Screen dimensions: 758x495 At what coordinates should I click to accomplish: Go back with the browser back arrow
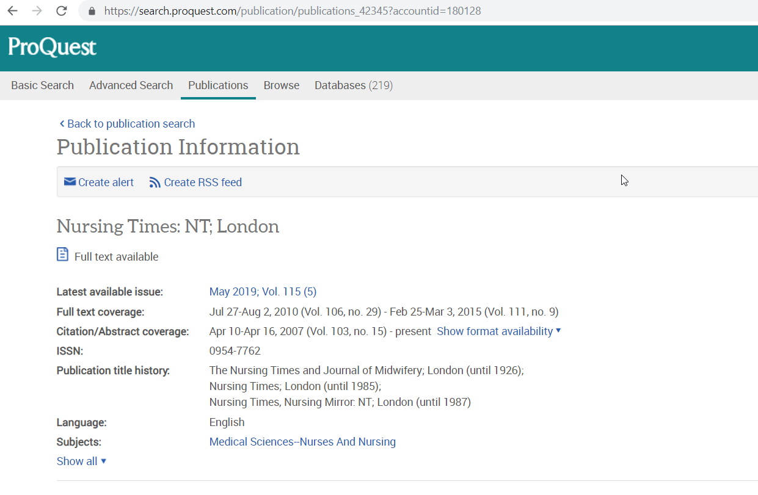(x=12, y=11)
